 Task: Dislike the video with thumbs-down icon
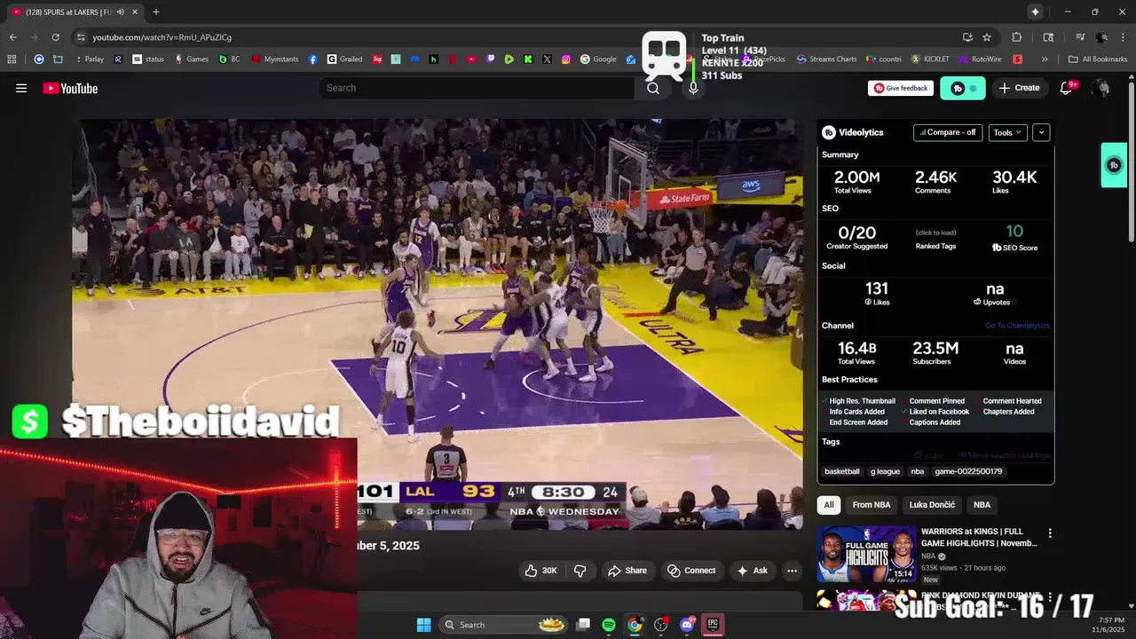[580, 571]
